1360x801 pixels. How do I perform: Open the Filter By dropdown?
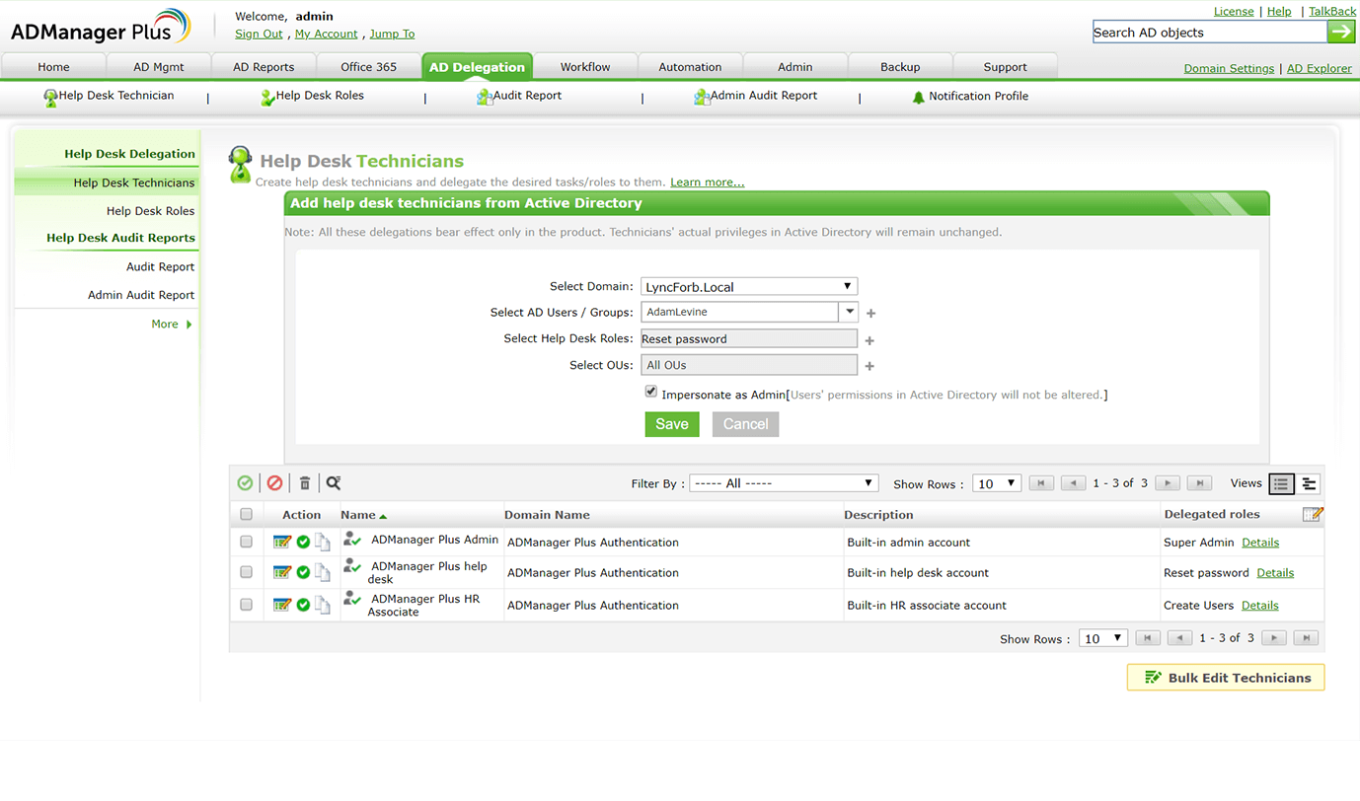coord(784,483)
